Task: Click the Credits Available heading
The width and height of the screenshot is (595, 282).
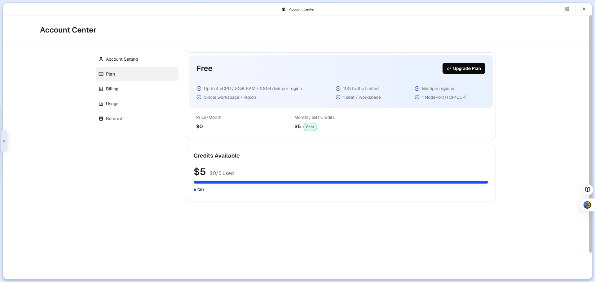Action: [217, 156]
